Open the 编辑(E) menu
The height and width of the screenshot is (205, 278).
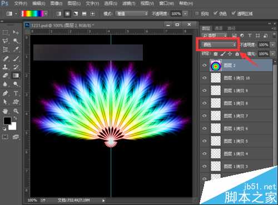[x=39, y=3]
